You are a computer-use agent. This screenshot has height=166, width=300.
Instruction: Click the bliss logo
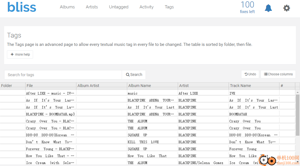22,7
